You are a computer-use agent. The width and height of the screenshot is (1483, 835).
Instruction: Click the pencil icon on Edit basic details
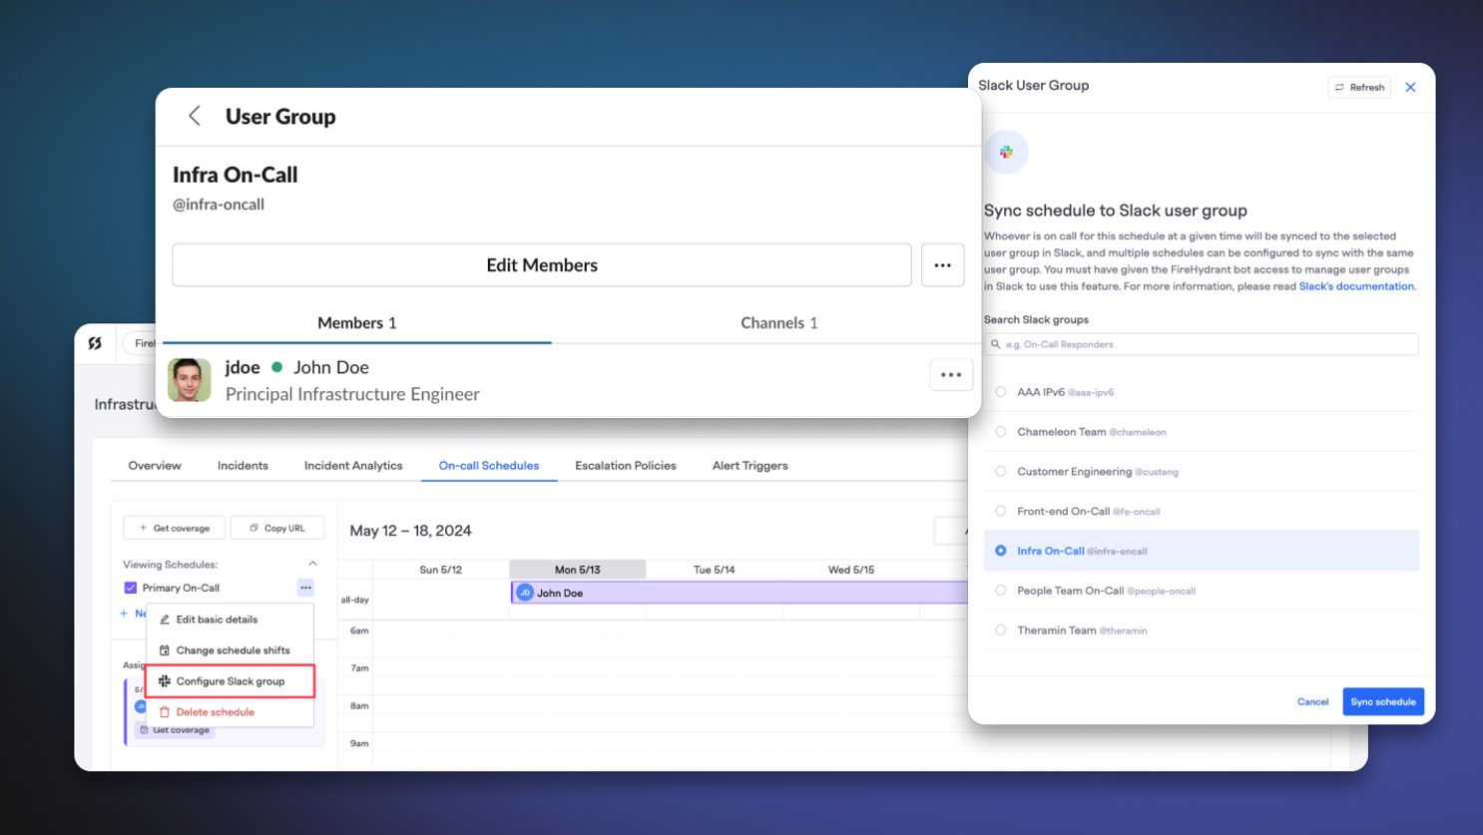(165, 620)
